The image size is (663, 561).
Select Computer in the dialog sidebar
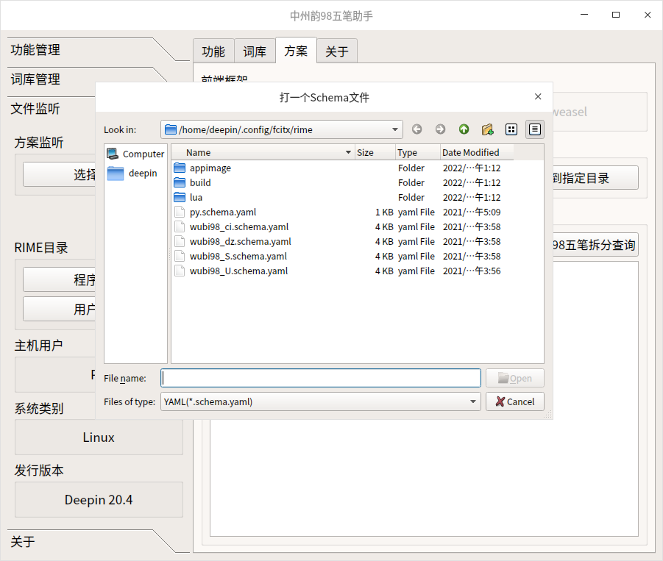(x=135, y=154)
